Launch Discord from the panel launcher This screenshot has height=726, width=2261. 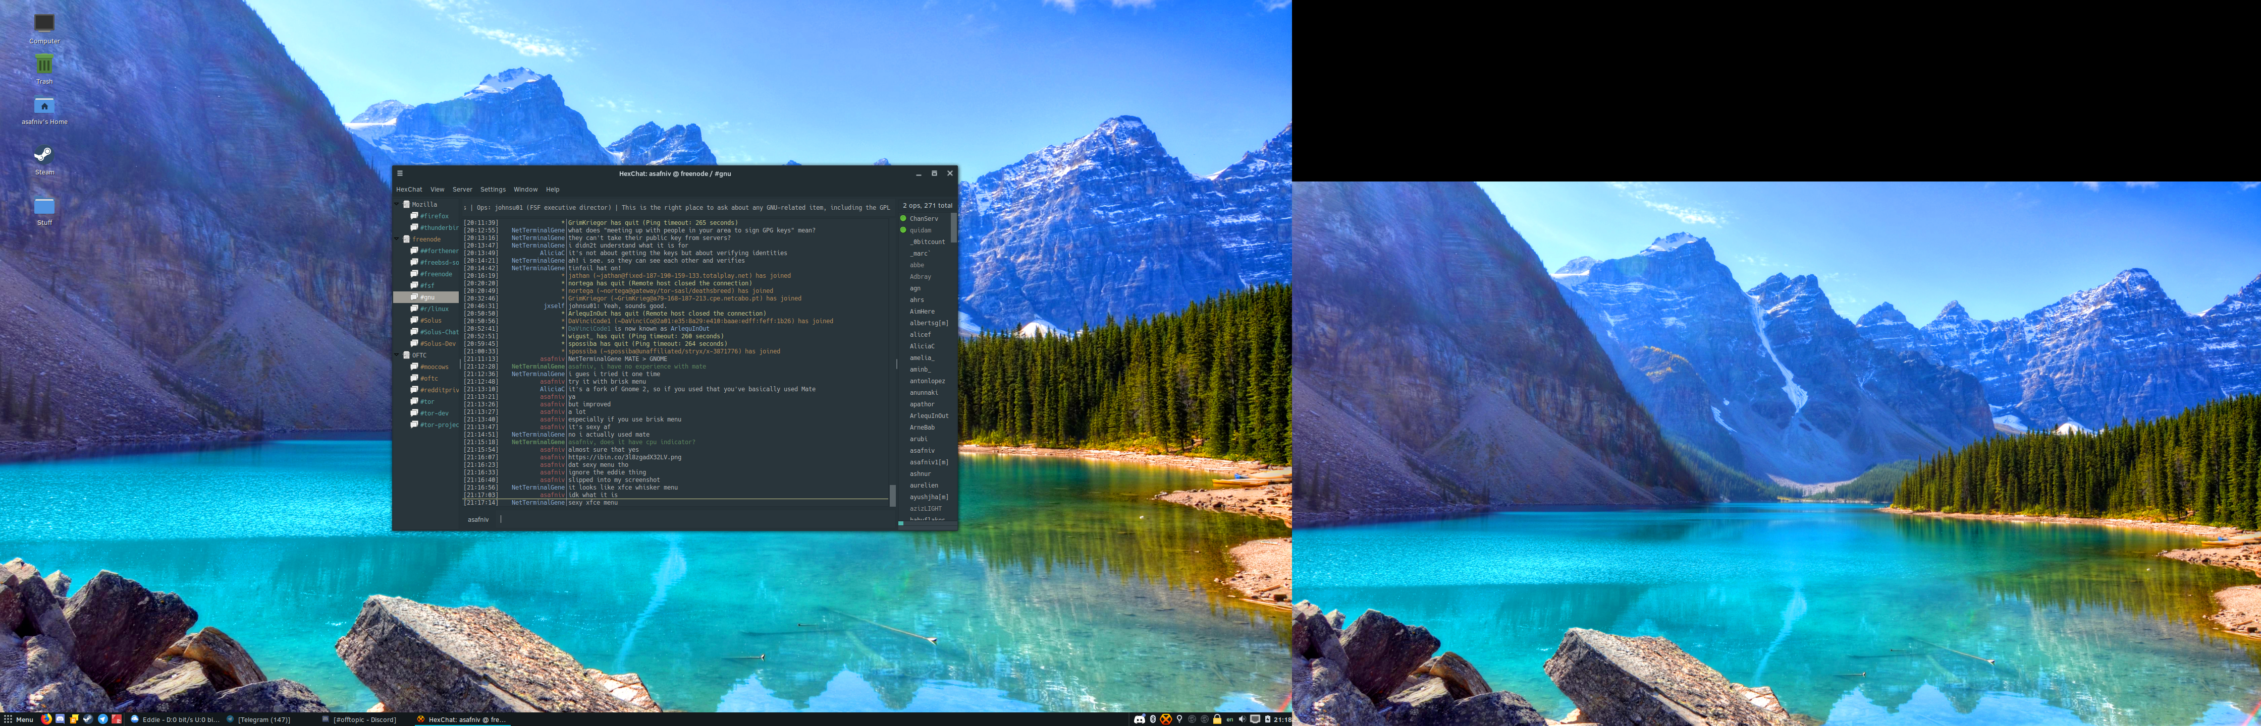[60, 719]
